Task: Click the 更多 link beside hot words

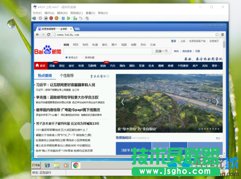Action: click(x=218, y=138)
